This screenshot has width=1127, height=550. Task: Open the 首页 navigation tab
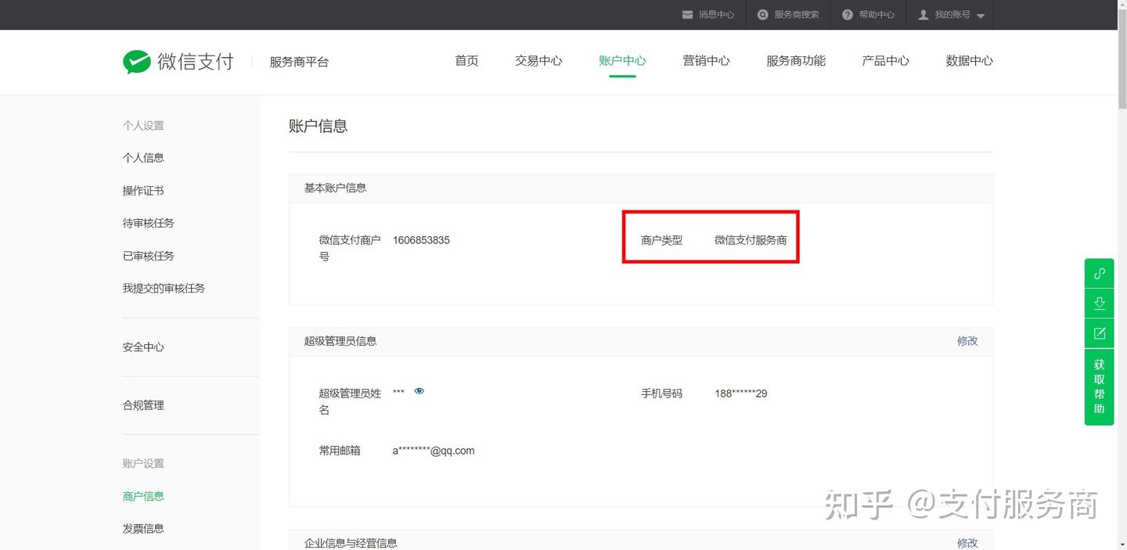[466, 61]
